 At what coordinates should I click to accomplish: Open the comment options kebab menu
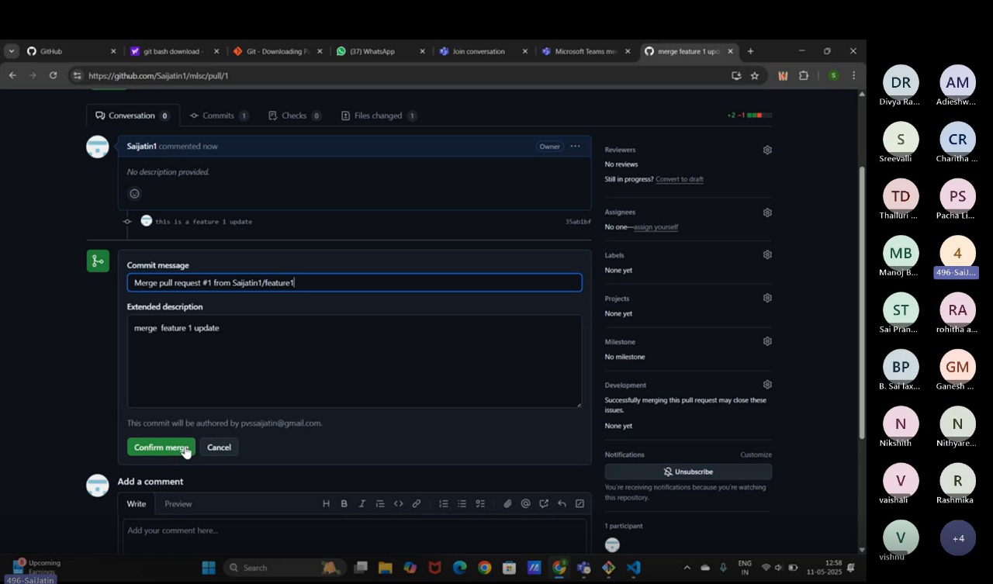[575, 146]
